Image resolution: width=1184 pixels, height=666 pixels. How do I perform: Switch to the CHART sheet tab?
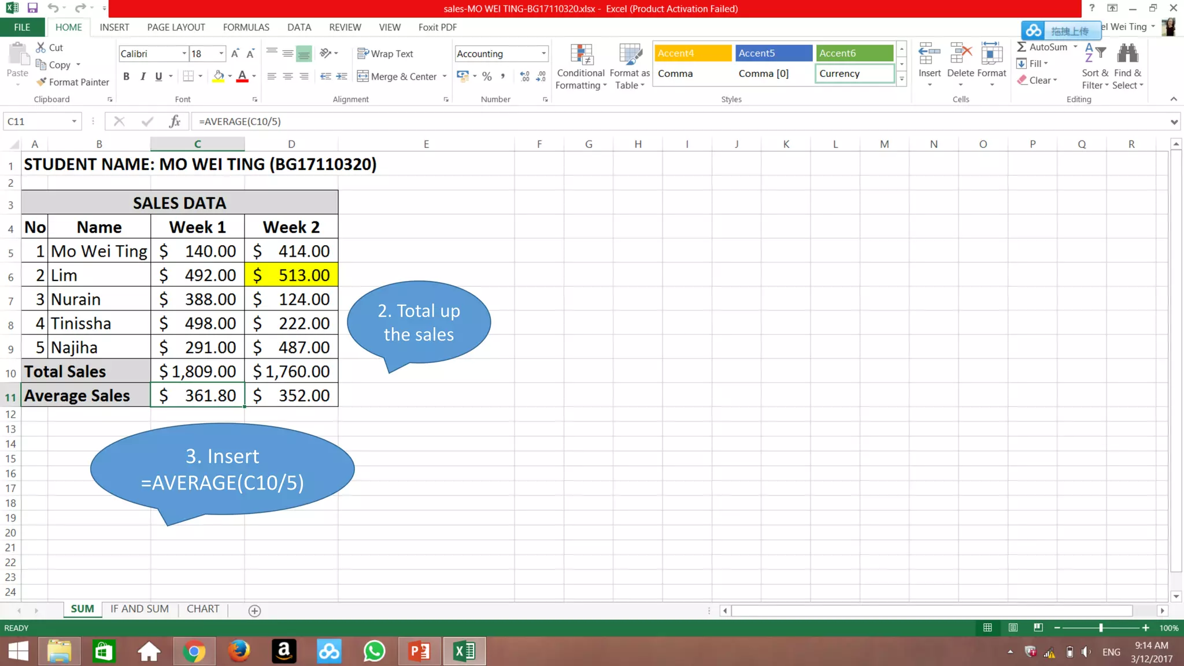(x=203, y=609)
